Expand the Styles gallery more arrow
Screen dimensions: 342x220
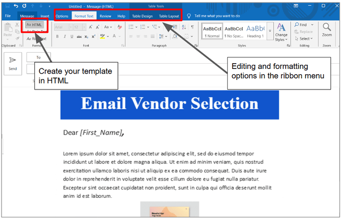click(x=270, y=31)
